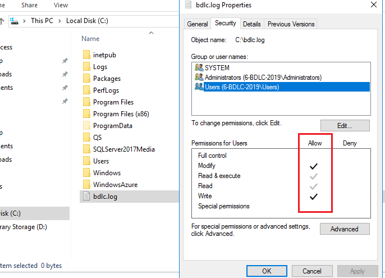Viewport: 385px width, 278px height.
Task: Select the SYSTEM group icon
Action: 199,67
